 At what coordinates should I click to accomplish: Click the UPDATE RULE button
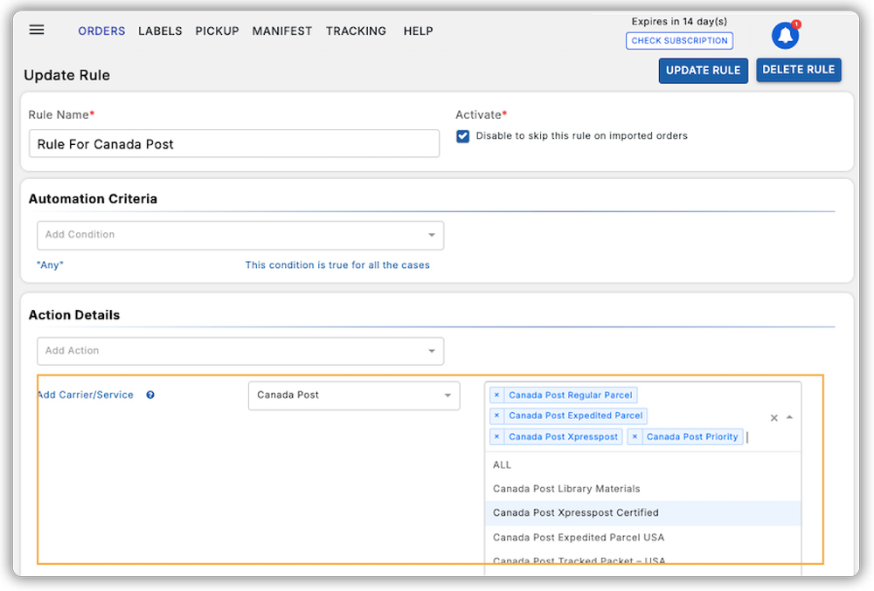click(703, 70)
